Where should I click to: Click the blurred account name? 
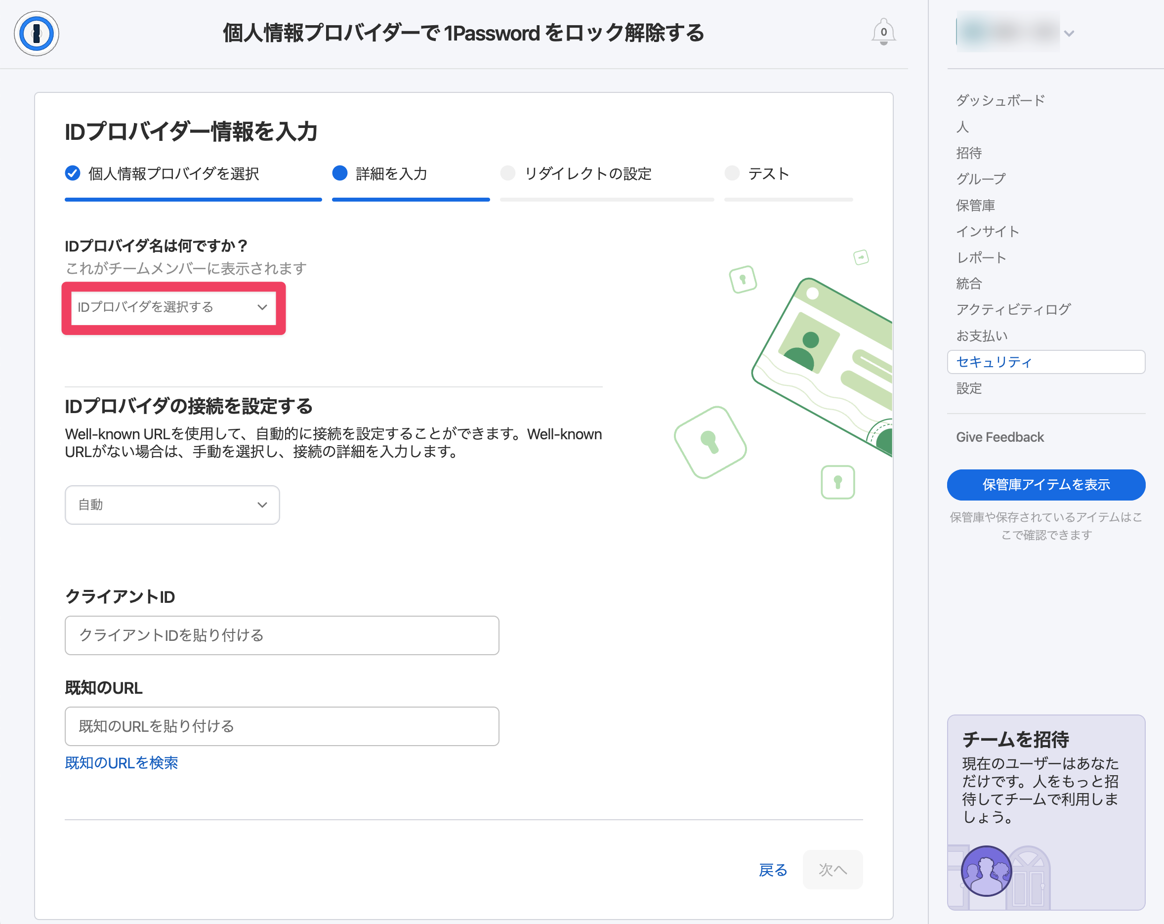pos(1007,33)
